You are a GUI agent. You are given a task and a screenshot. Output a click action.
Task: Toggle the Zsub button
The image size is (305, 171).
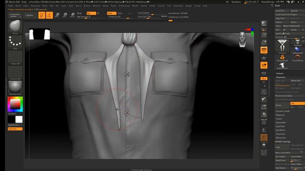(x=120, y=13)
